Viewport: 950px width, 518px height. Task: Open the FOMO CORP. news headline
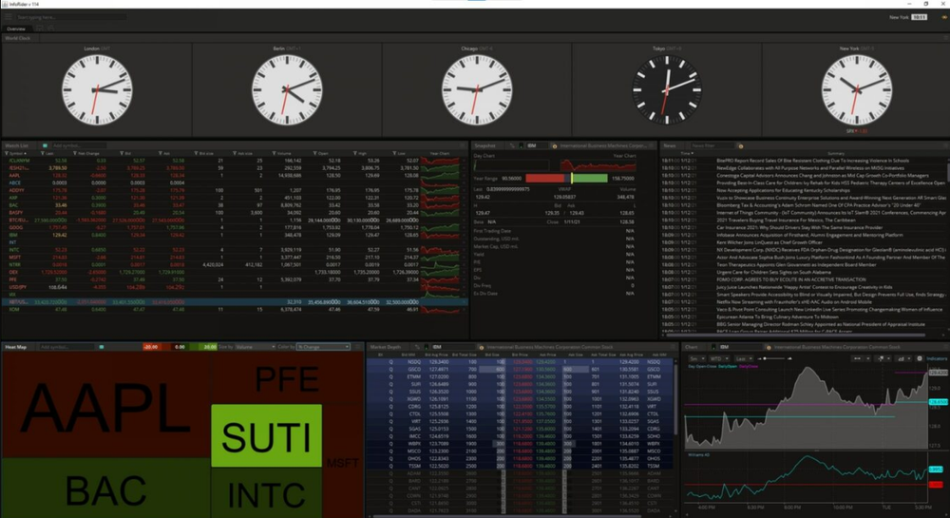coord(790,279)
